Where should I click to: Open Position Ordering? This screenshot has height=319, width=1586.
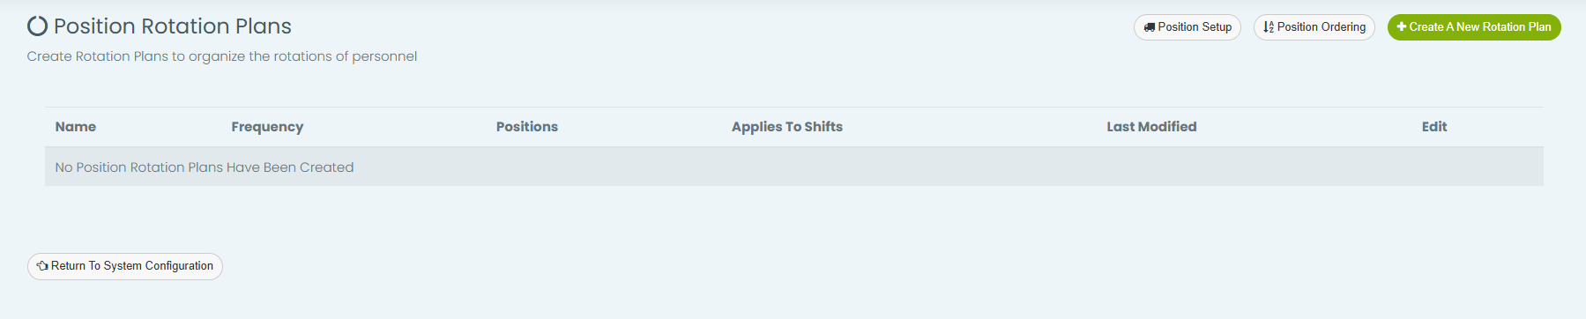tap(1314, 27)
